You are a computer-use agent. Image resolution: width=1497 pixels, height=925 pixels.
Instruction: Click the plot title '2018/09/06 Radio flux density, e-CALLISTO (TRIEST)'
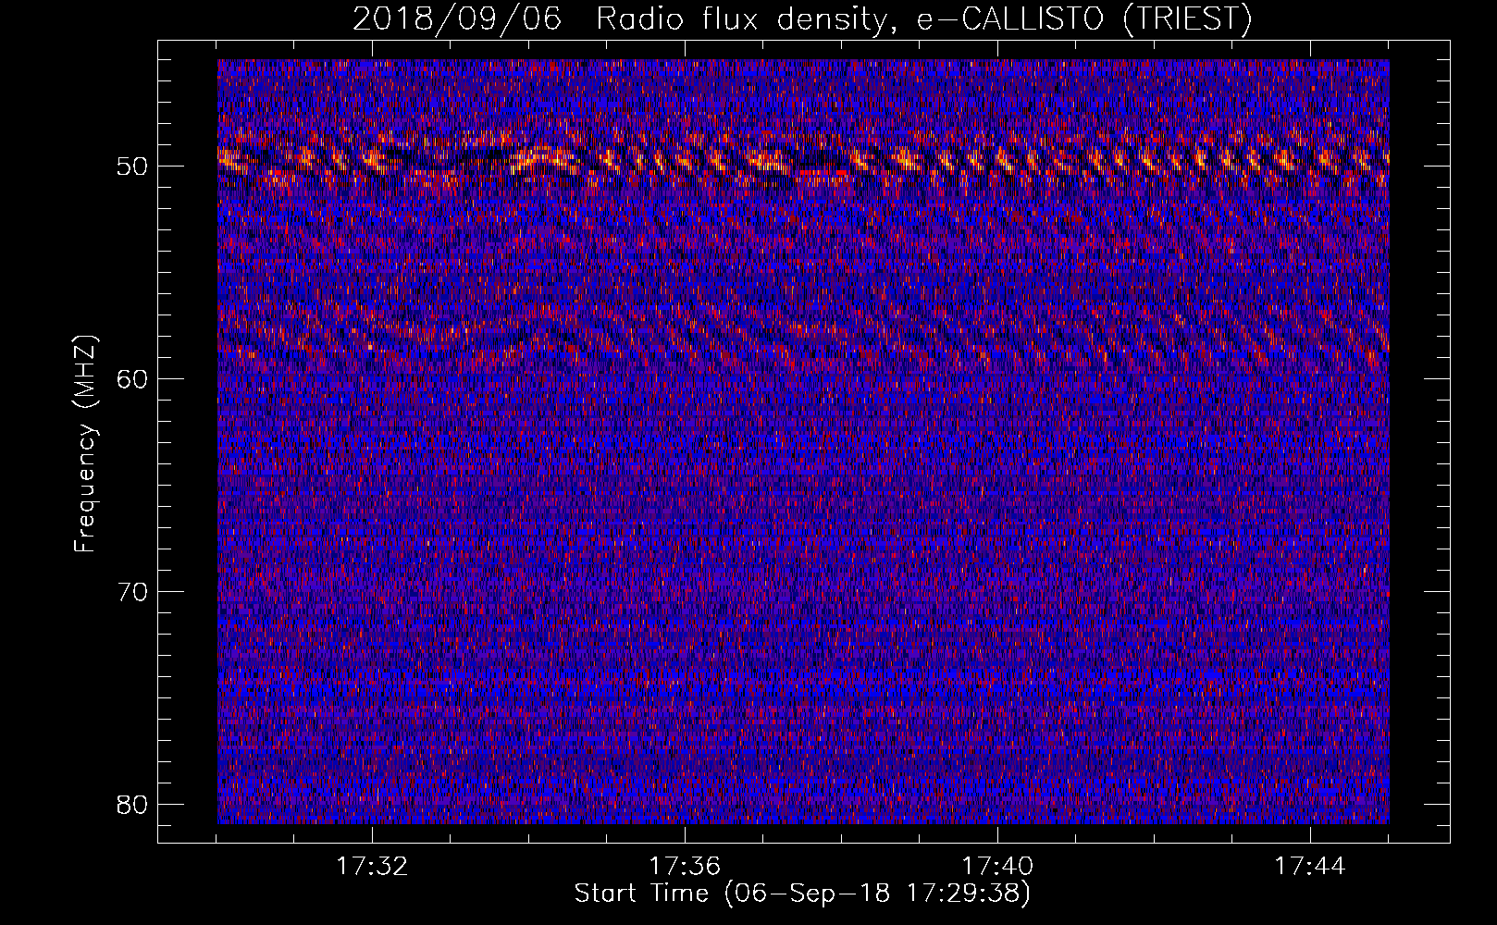802,18
